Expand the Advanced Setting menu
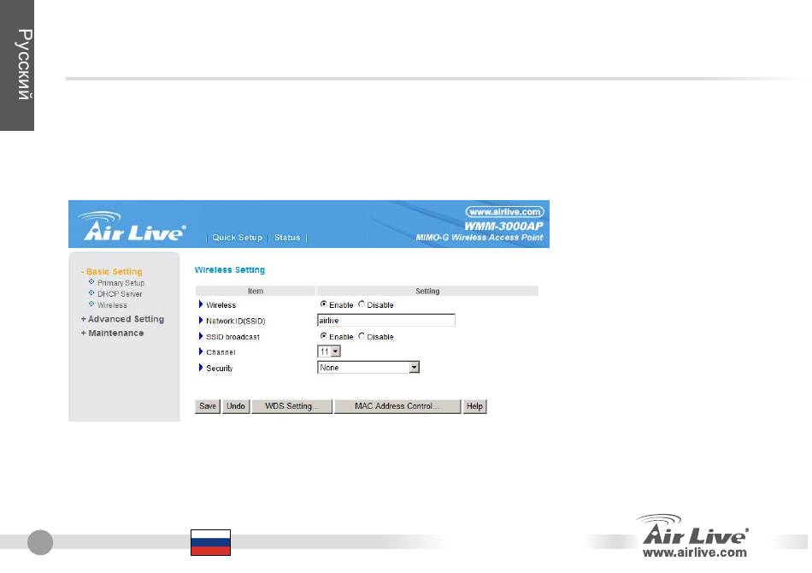Screen dimensions: 812x573 [x=122, y=319]
